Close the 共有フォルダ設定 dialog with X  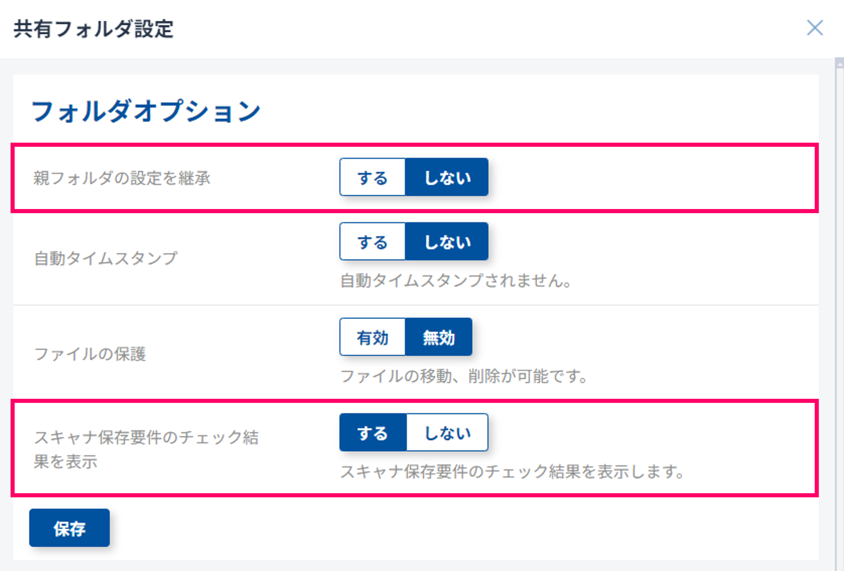tap(815, 28)
